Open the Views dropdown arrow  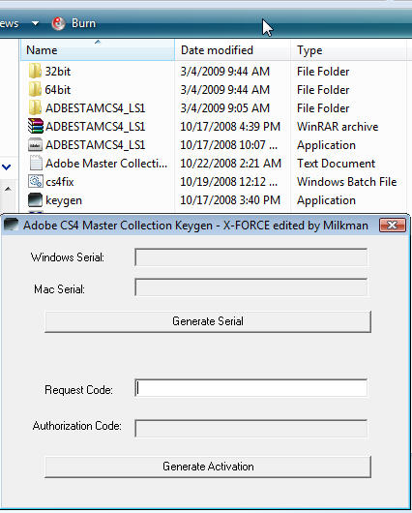point(36,23)
